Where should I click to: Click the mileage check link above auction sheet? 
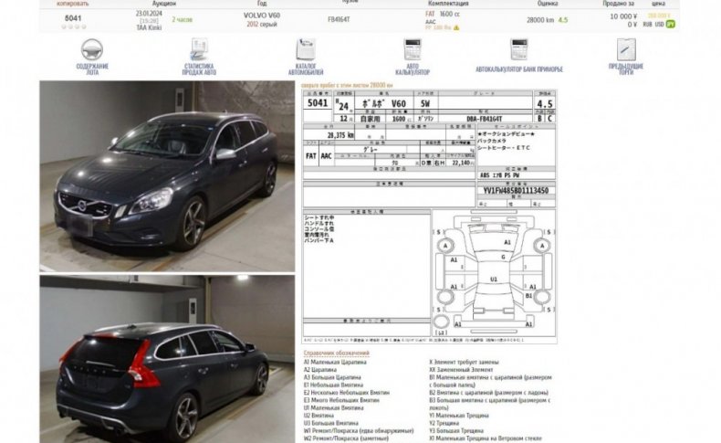click(347, 85)
